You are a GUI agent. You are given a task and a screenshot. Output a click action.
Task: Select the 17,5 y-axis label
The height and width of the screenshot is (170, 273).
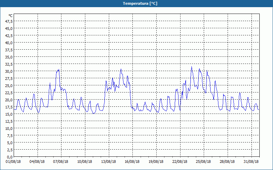[x=9, y=107]
